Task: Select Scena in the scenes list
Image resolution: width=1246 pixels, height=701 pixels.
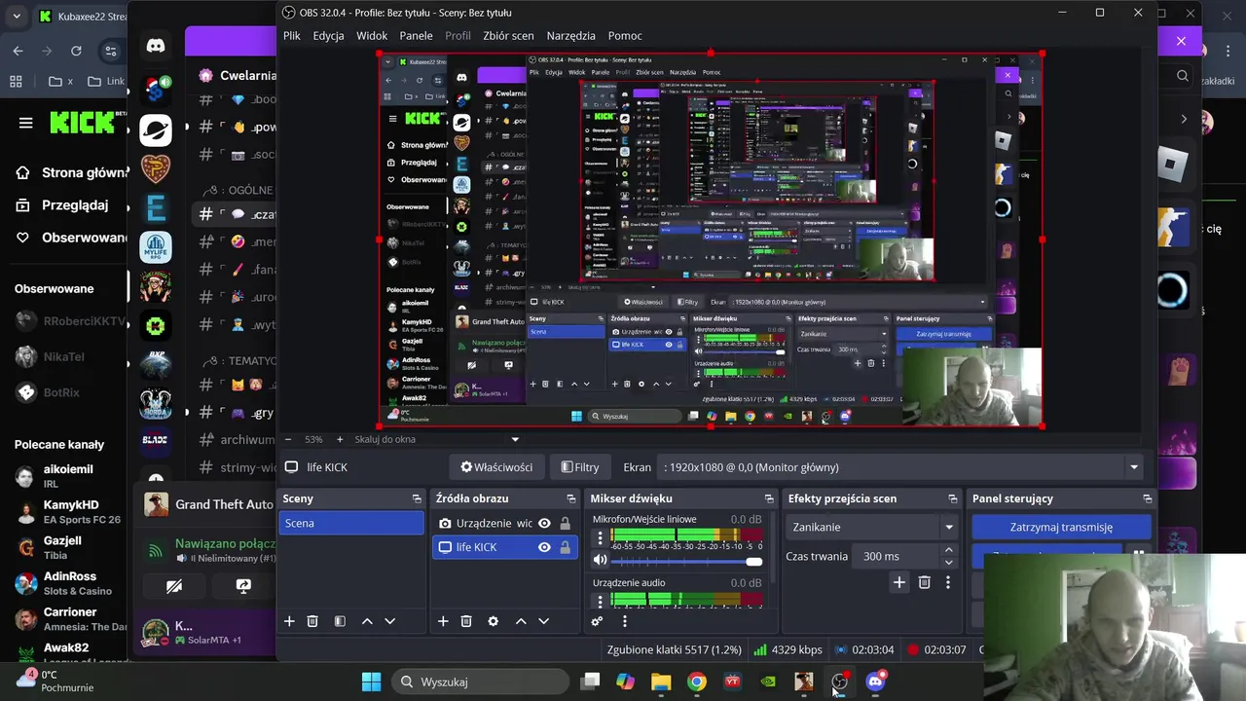Action: [x=352, y=523]
